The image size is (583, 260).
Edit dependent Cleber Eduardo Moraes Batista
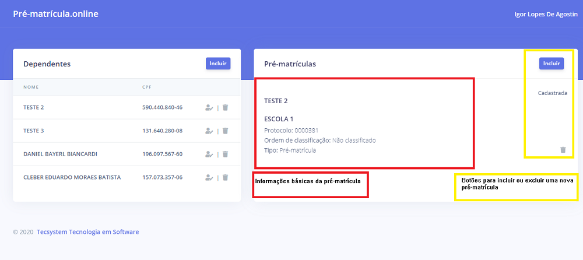(x=209, y=177)
